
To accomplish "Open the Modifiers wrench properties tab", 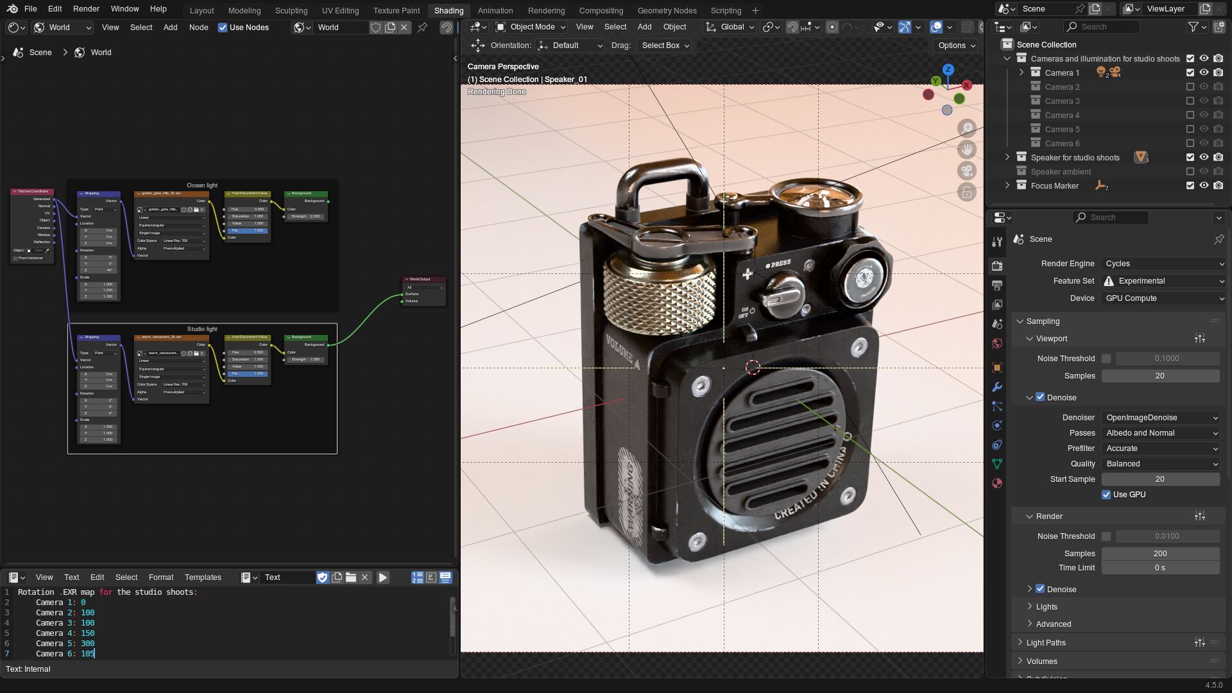I will 997,387.
